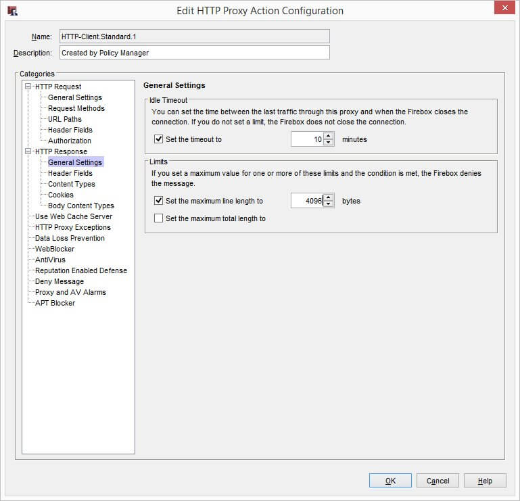Open Deny Message category
The image size is (520, 501).
pos(60,281)
